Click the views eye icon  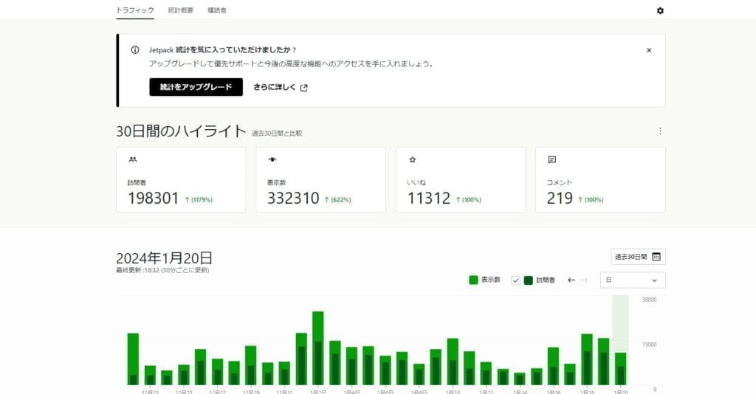pos(272,159)
